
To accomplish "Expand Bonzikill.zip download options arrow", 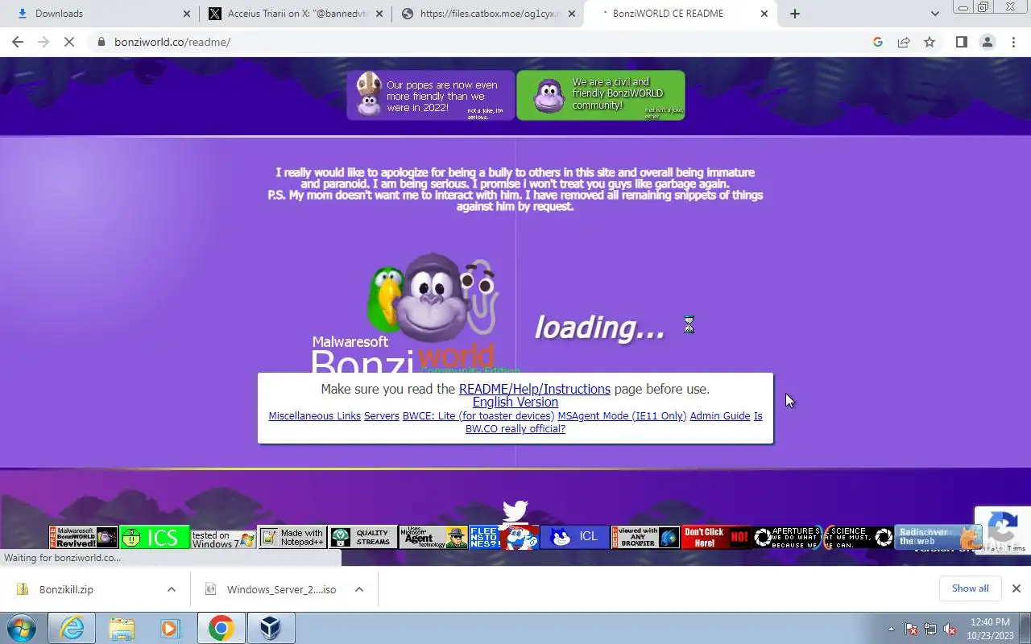I will click(x=172, y=589).
